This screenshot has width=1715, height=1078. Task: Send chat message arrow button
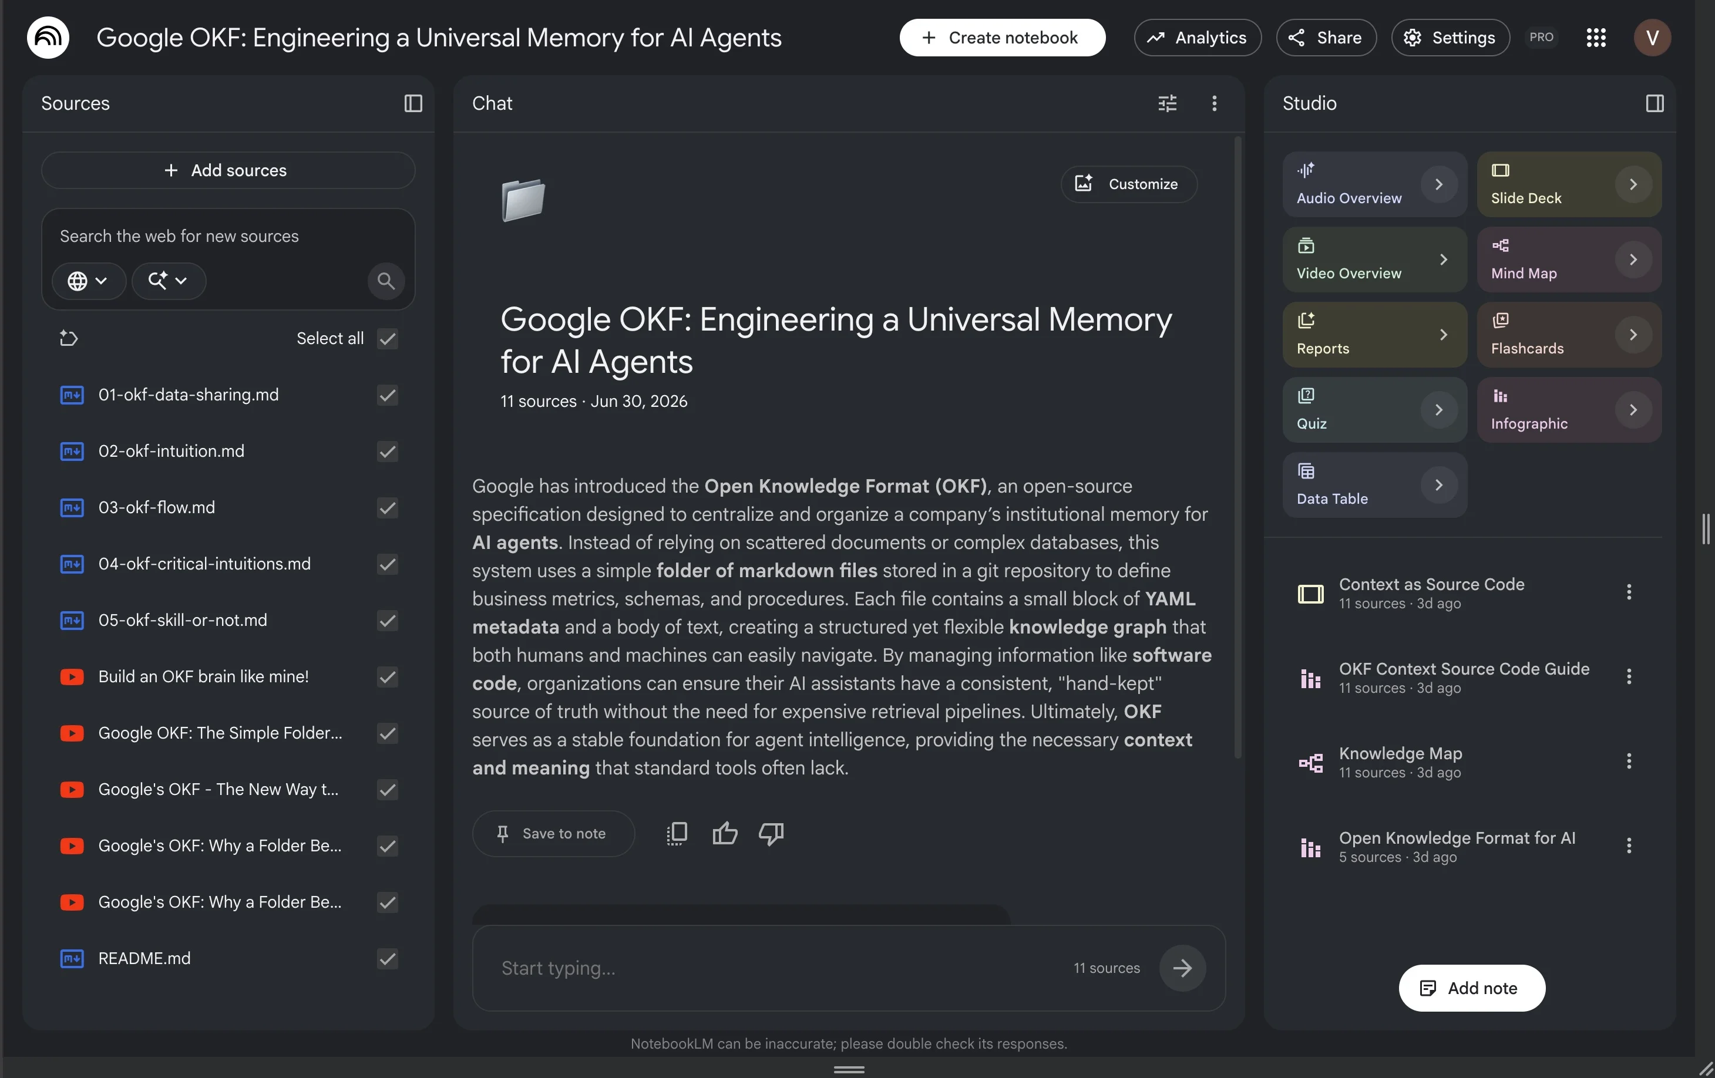click(x=1182, y=968)
